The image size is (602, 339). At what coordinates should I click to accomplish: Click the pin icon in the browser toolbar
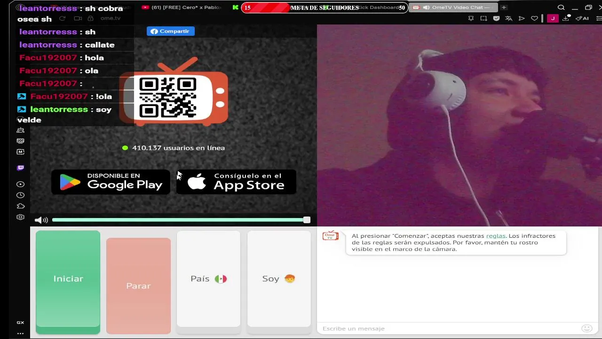pyautogui.click(x=471, y=18)
